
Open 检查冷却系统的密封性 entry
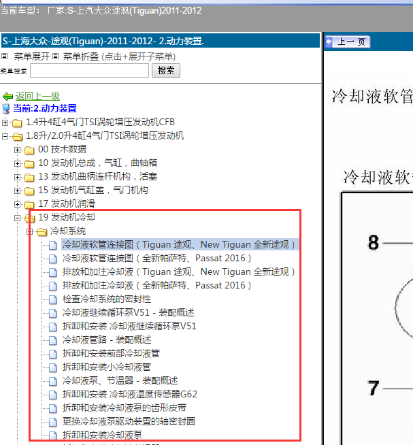(107, 299)
